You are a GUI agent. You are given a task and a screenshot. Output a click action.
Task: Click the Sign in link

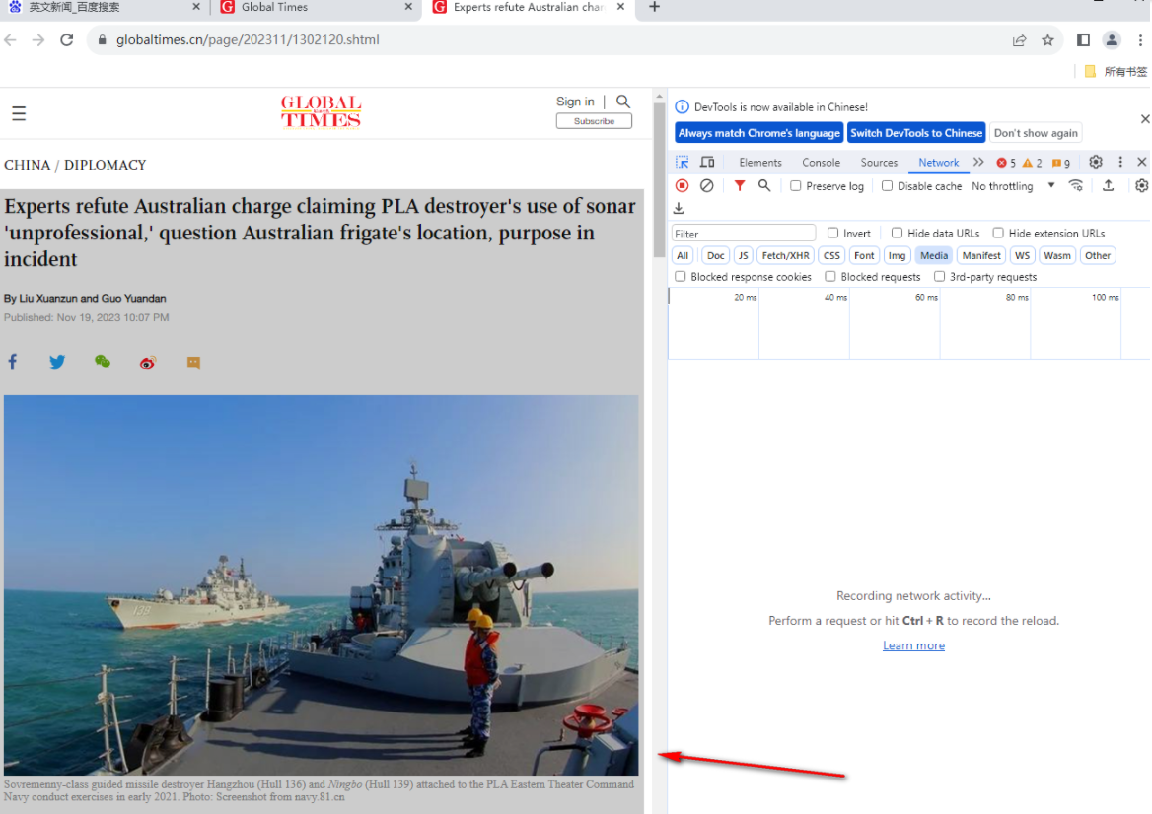[575, 102]
